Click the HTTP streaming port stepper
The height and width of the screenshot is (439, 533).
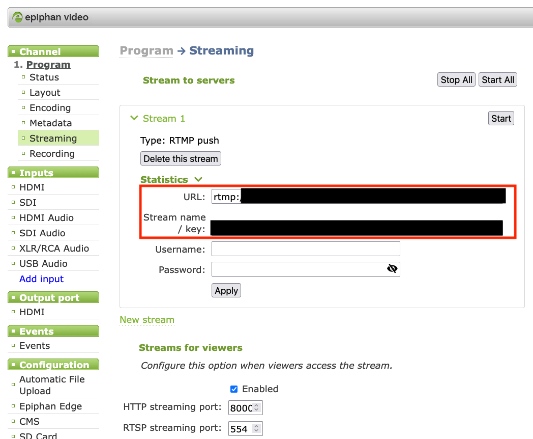257,407
